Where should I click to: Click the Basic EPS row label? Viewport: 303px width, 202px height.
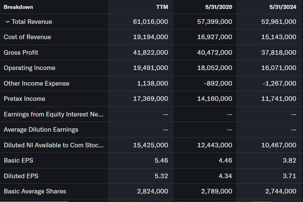[x=19, y=160]
